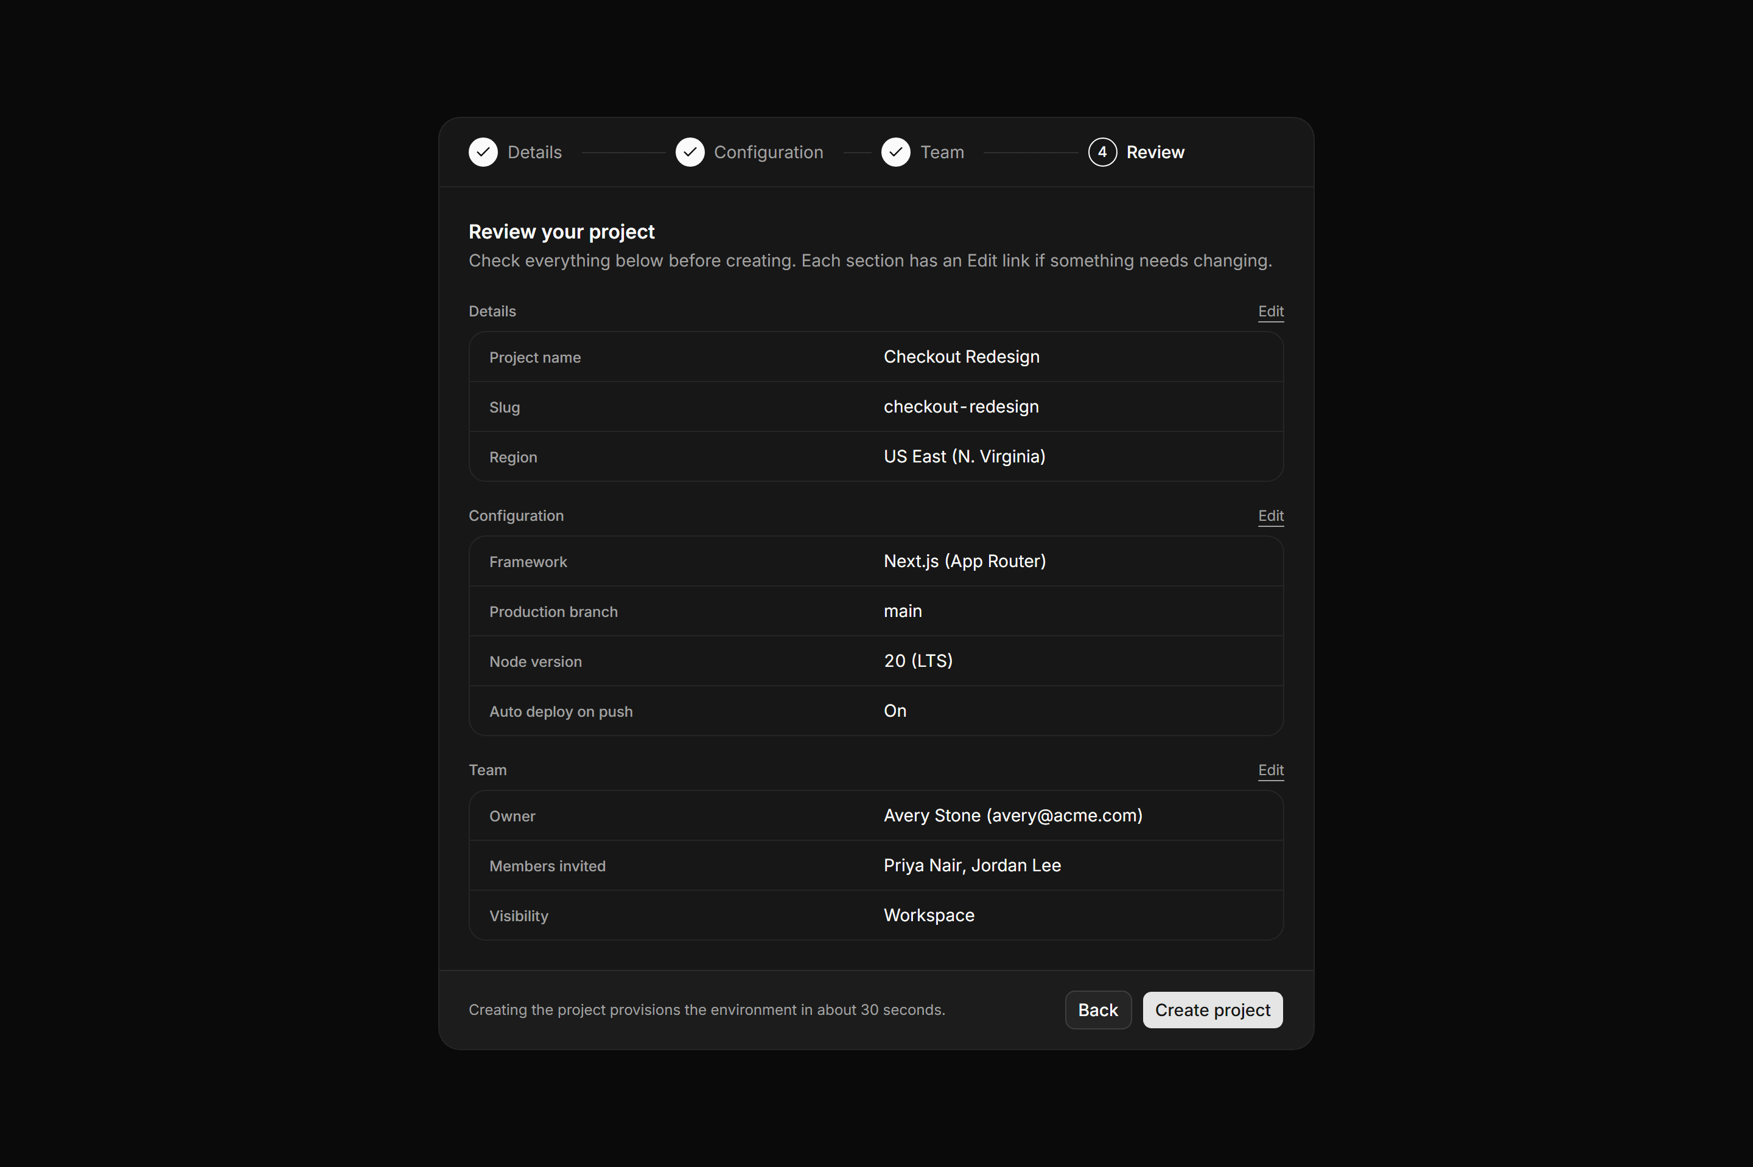Edit the Team section

click(x=1271, y=770)
